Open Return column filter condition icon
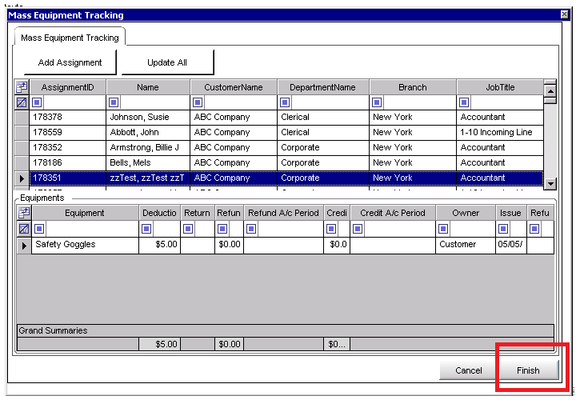Viewport: 580px width, 400px height. (x=188, y=229)
